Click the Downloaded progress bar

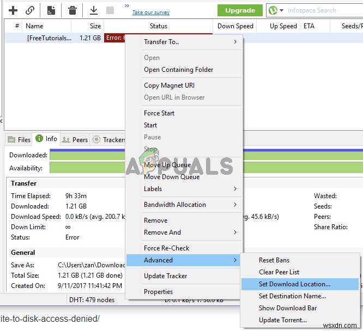pyautogui.click(x=87, y=155)
